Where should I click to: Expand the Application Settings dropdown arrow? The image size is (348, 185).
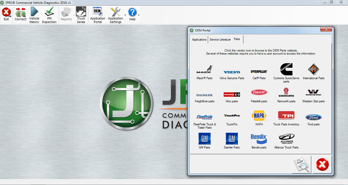[125, 15]
